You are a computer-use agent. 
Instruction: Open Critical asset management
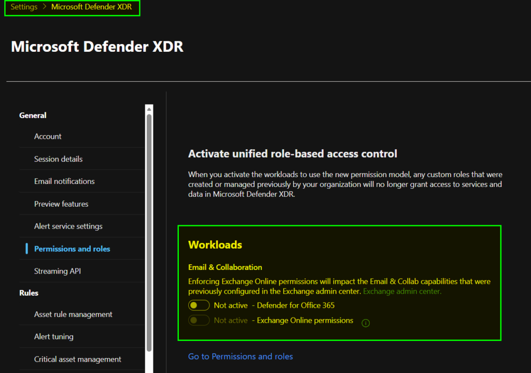click(77, 359)
